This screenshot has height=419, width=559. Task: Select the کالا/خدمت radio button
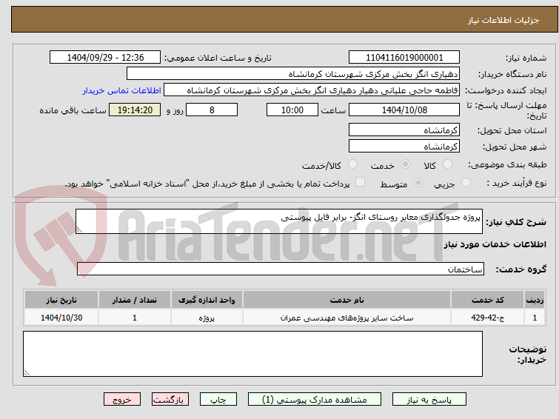pos(352,164)
